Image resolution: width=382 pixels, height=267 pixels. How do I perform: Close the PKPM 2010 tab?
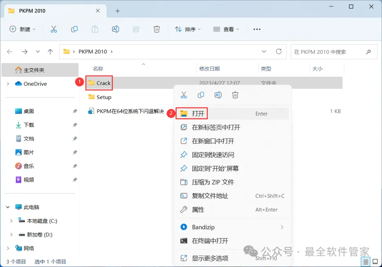(x=98, y=11)
